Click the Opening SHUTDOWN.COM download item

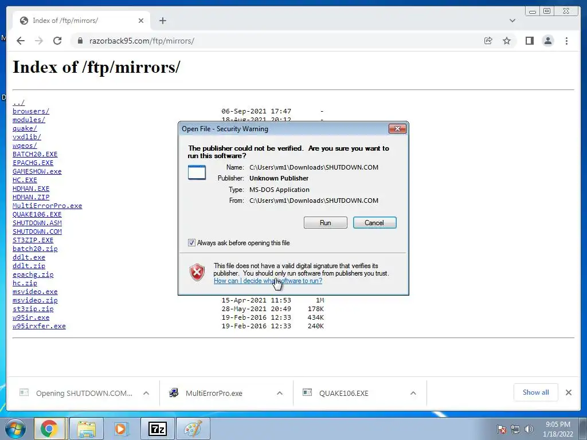click(84, 393)
